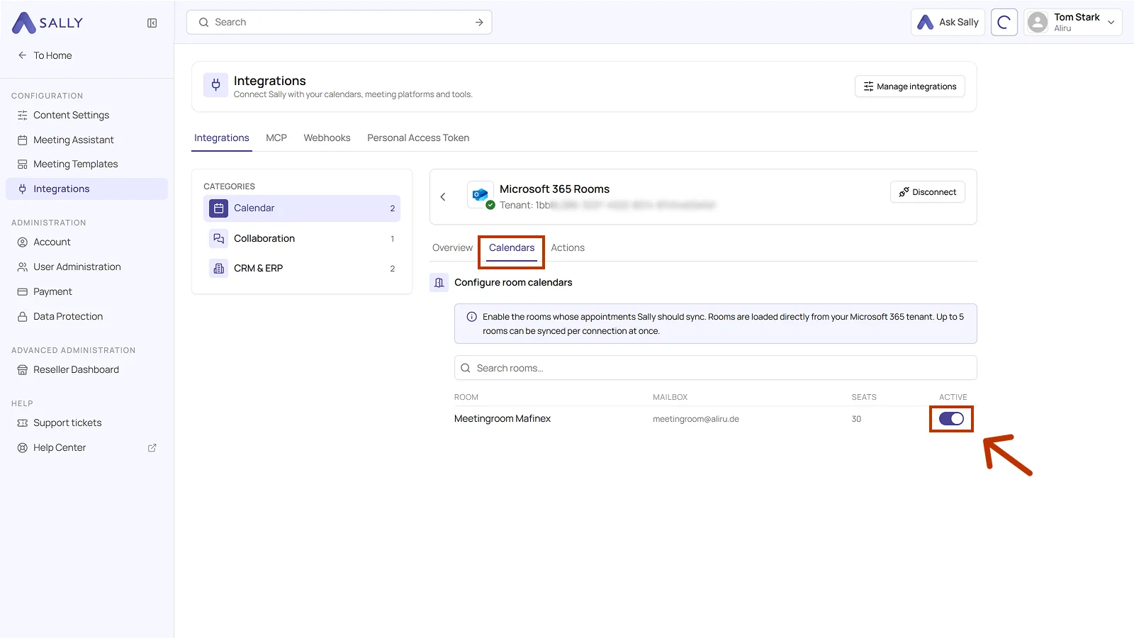Click the info icon in the notice

click(472, 317)
